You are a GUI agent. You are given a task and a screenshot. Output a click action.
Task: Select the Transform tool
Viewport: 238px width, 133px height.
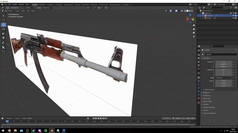click(3, 38)
